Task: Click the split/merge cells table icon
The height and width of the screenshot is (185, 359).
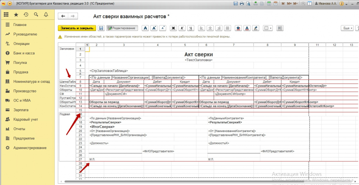Action: [280, 28]
